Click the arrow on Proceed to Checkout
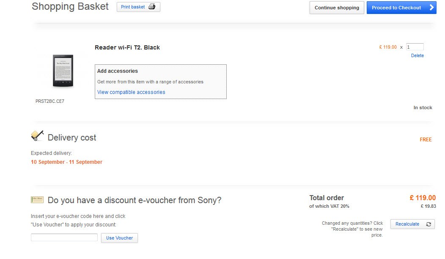445x259 pixels. tap(431, 8)
